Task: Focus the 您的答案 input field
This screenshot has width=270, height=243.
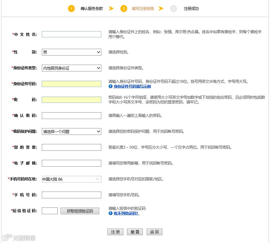Action: (72, 147)
